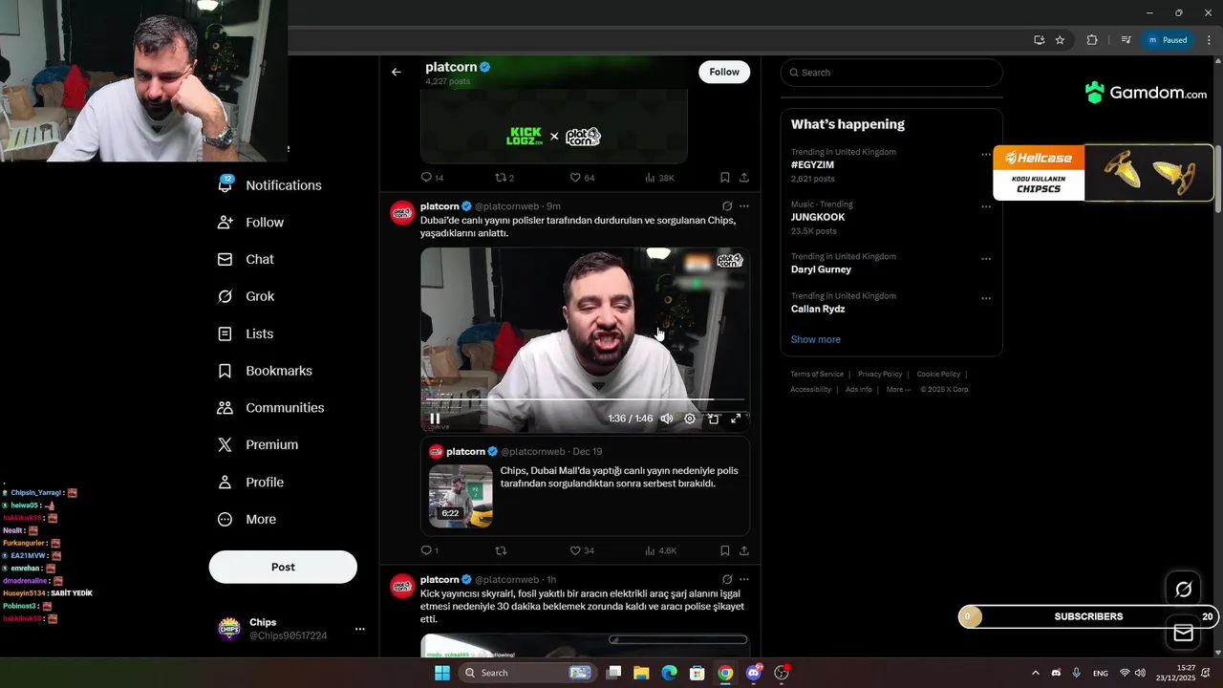View analytics showing 4.6K views
The height and width of the screenshot is (688, 1223).
coord(660,550)
